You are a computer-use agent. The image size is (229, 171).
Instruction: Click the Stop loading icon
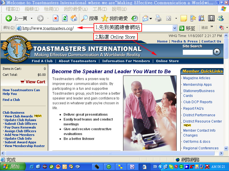[x=56, y=19]
